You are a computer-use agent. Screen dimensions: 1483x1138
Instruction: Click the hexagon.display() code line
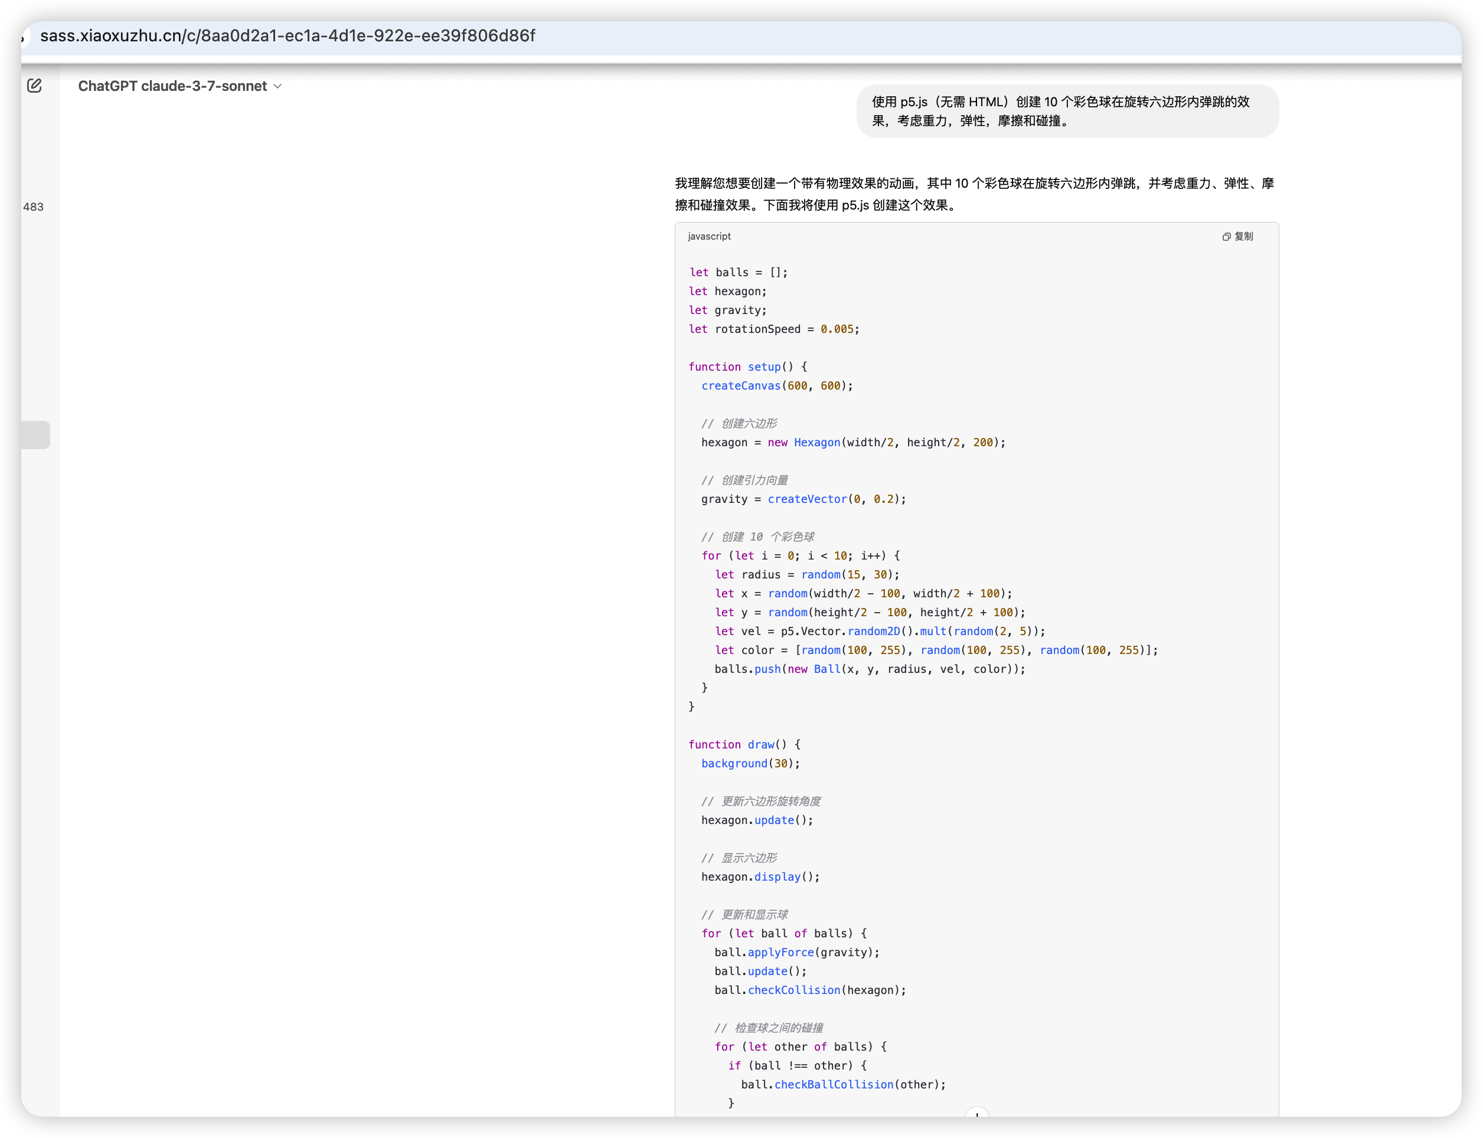pyautogui.click(x=760, y=877)
